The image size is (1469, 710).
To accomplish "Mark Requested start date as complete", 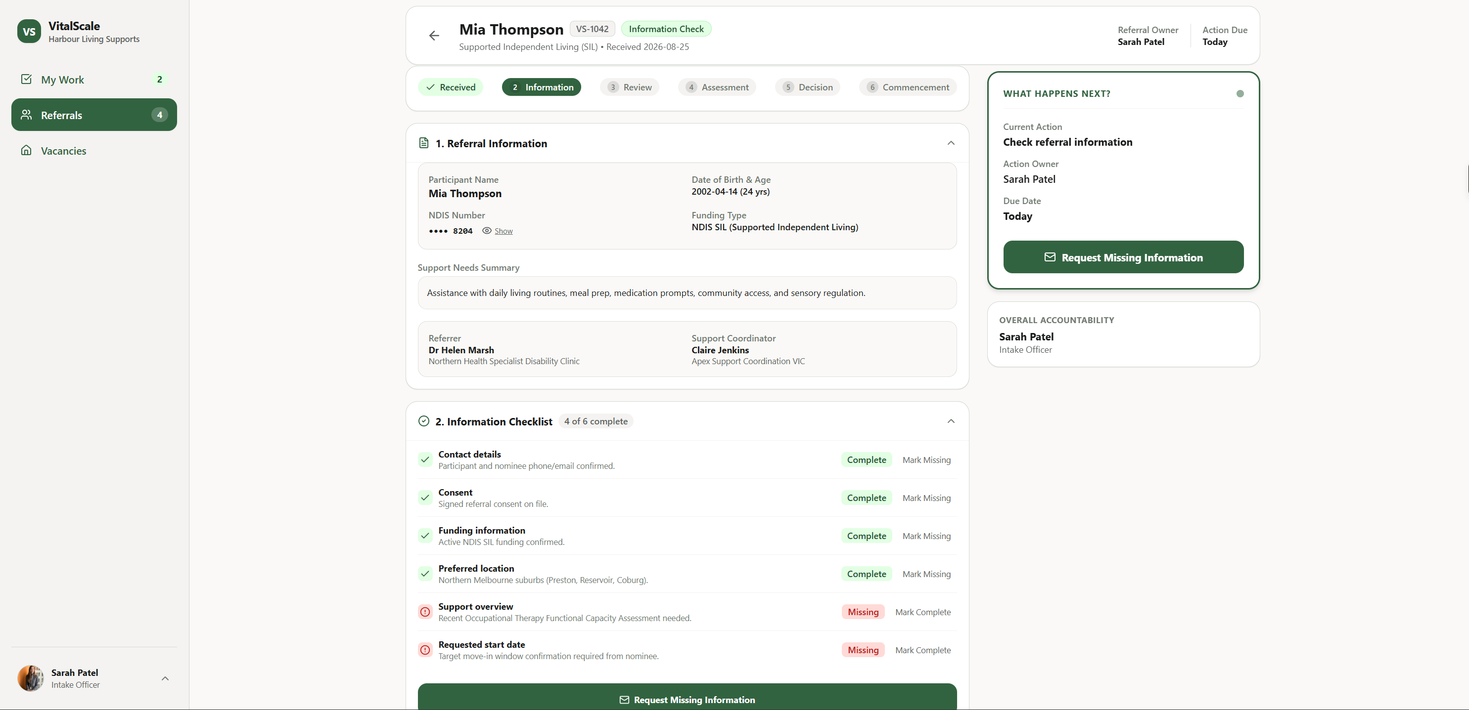I will (x=922, y=650).
